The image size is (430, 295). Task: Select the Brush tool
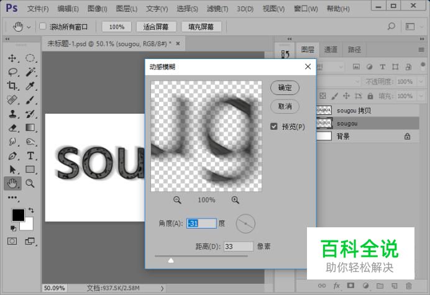(x=30, y=100)
